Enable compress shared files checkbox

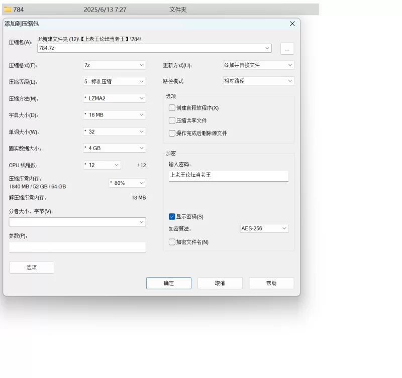pos(172,120)
